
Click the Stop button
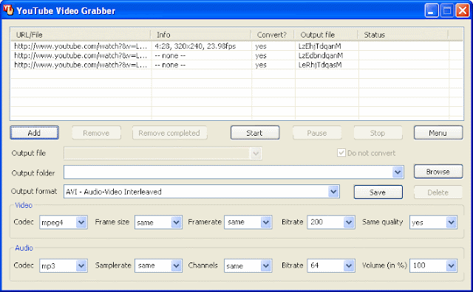tap(378, 133)
